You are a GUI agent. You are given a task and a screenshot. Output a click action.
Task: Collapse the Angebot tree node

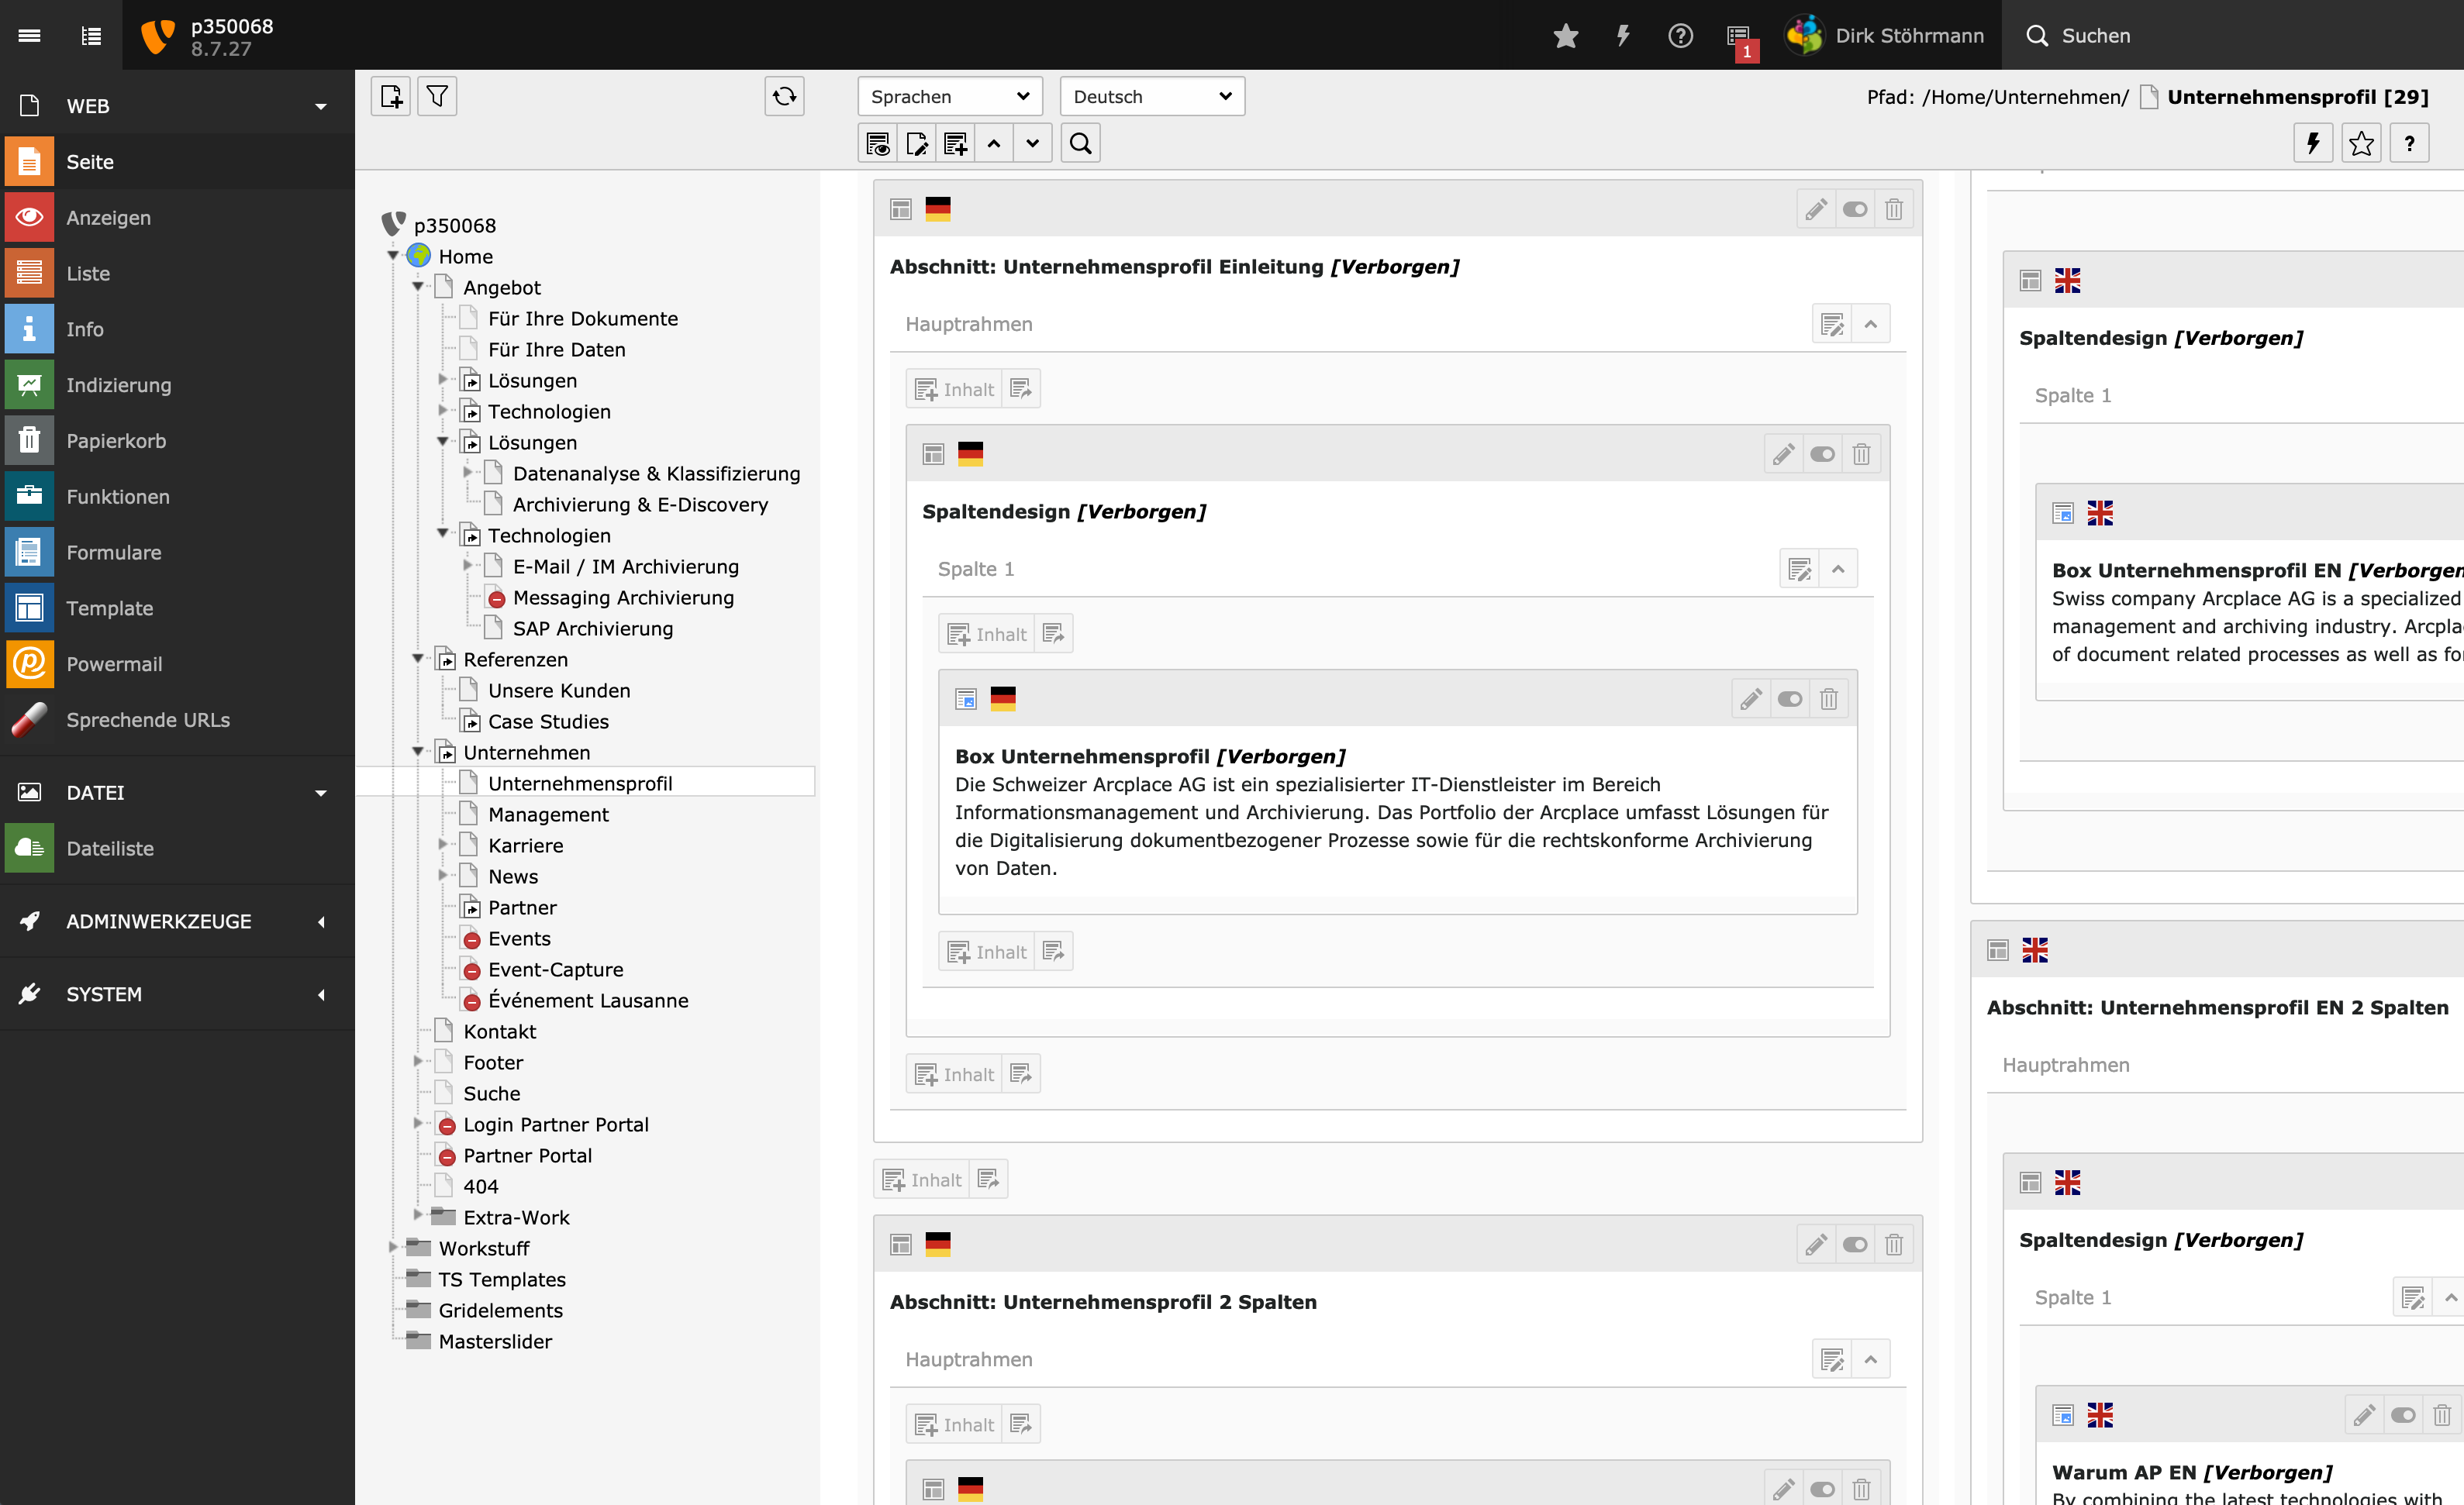(x=418, y=287)
